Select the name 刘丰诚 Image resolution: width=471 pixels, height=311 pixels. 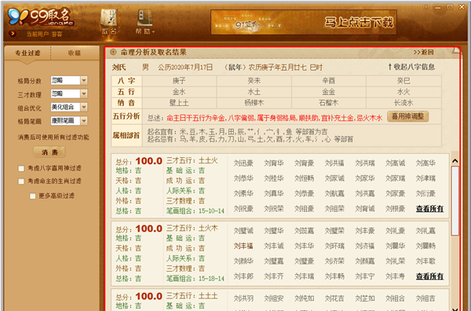pos(274,246)
